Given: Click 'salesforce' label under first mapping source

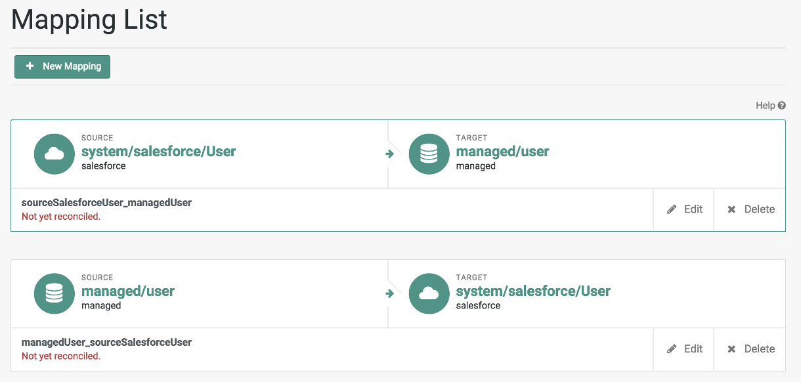Looking at the screenshot, I should [x=103, y=166].
